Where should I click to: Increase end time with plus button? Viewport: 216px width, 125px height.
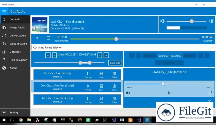point(106,55)
